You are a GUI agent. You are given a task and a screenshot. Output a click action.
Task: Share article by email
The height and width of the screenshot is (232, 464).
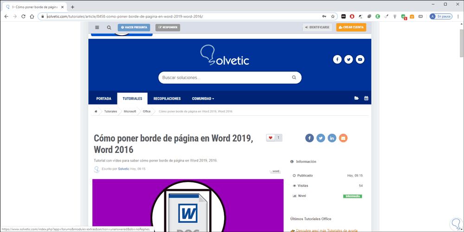point(343,138)
